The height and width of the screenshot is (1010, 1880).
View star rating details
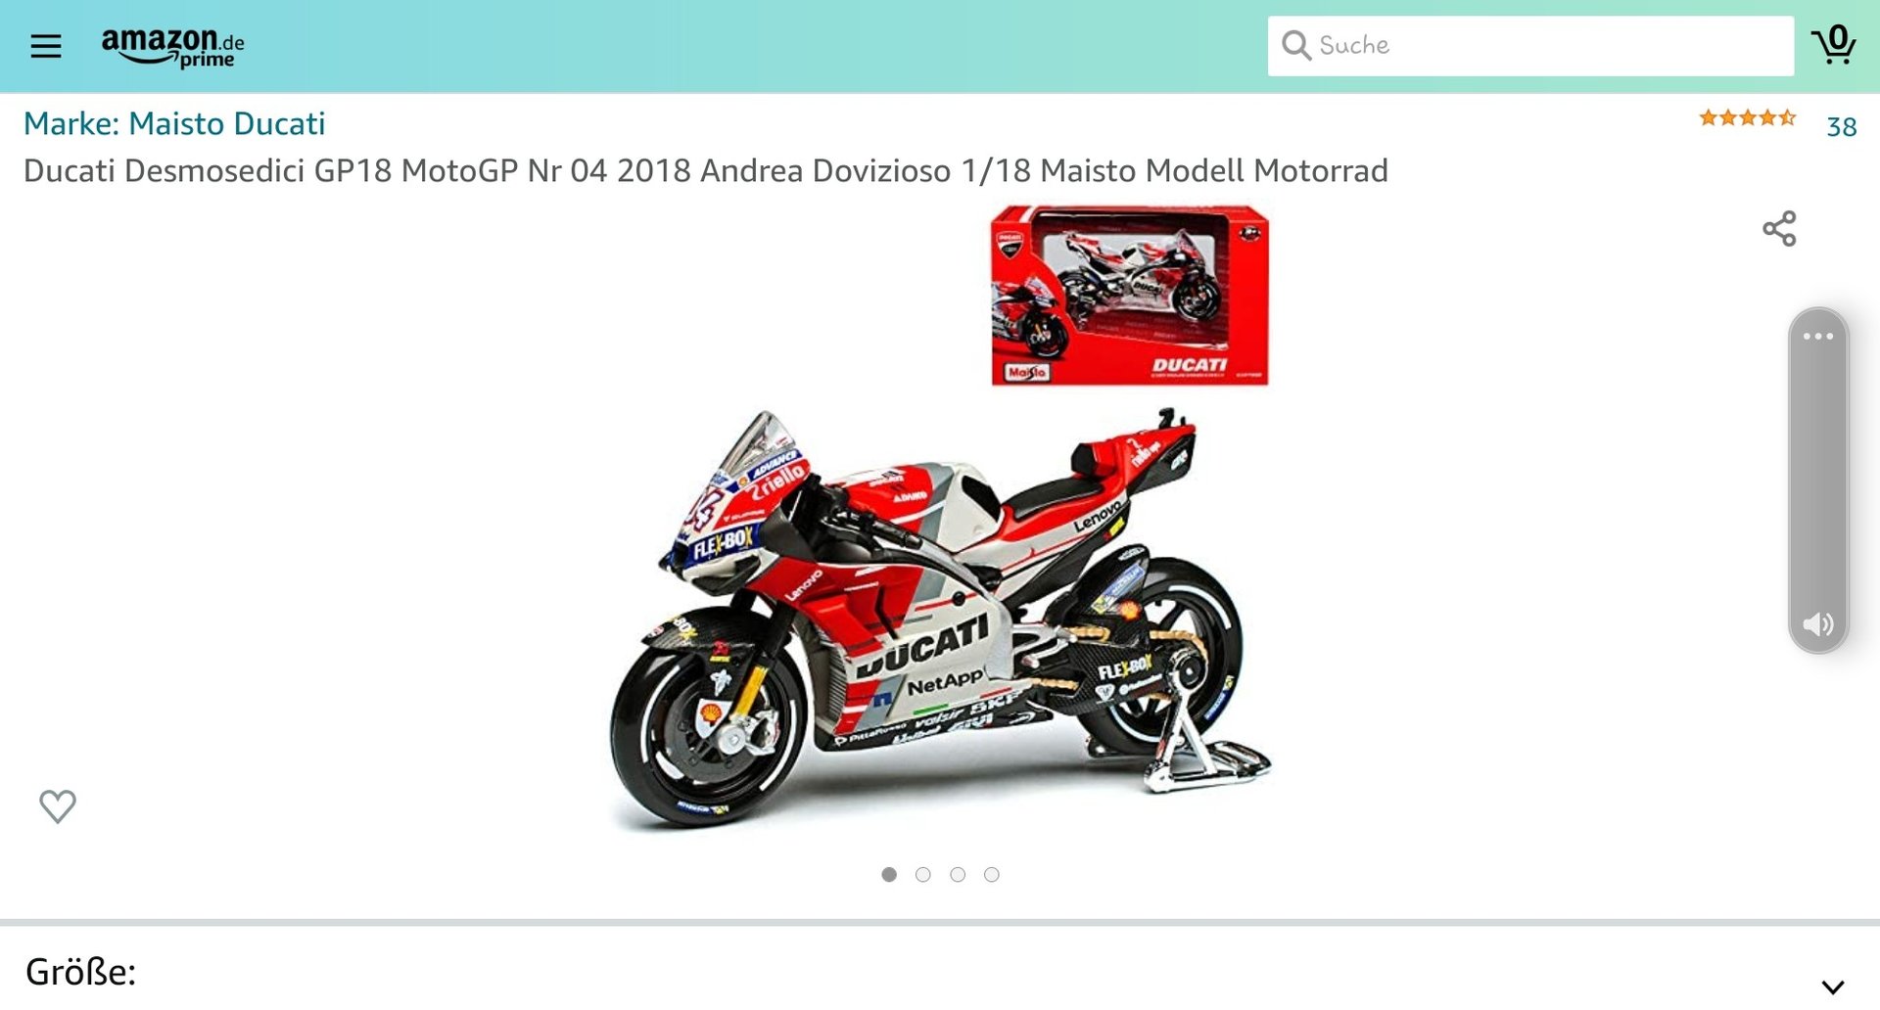point(1748,118)
